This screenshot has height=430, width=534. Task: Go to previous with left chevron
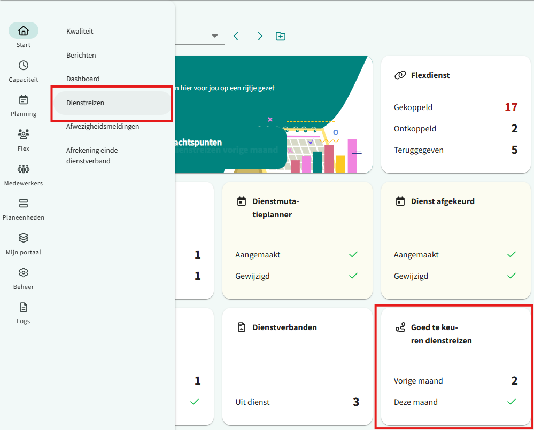[x=236, y=36]
